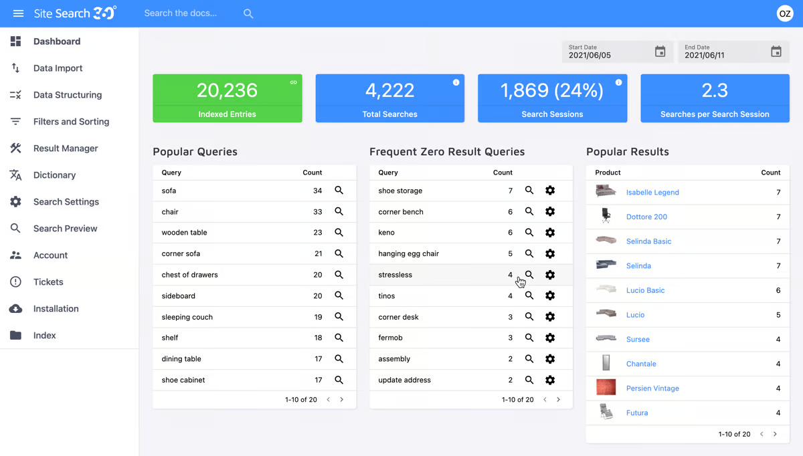Open the hamburger navigation menu
This screenshot has height=456, width=803.
[18, 13]
